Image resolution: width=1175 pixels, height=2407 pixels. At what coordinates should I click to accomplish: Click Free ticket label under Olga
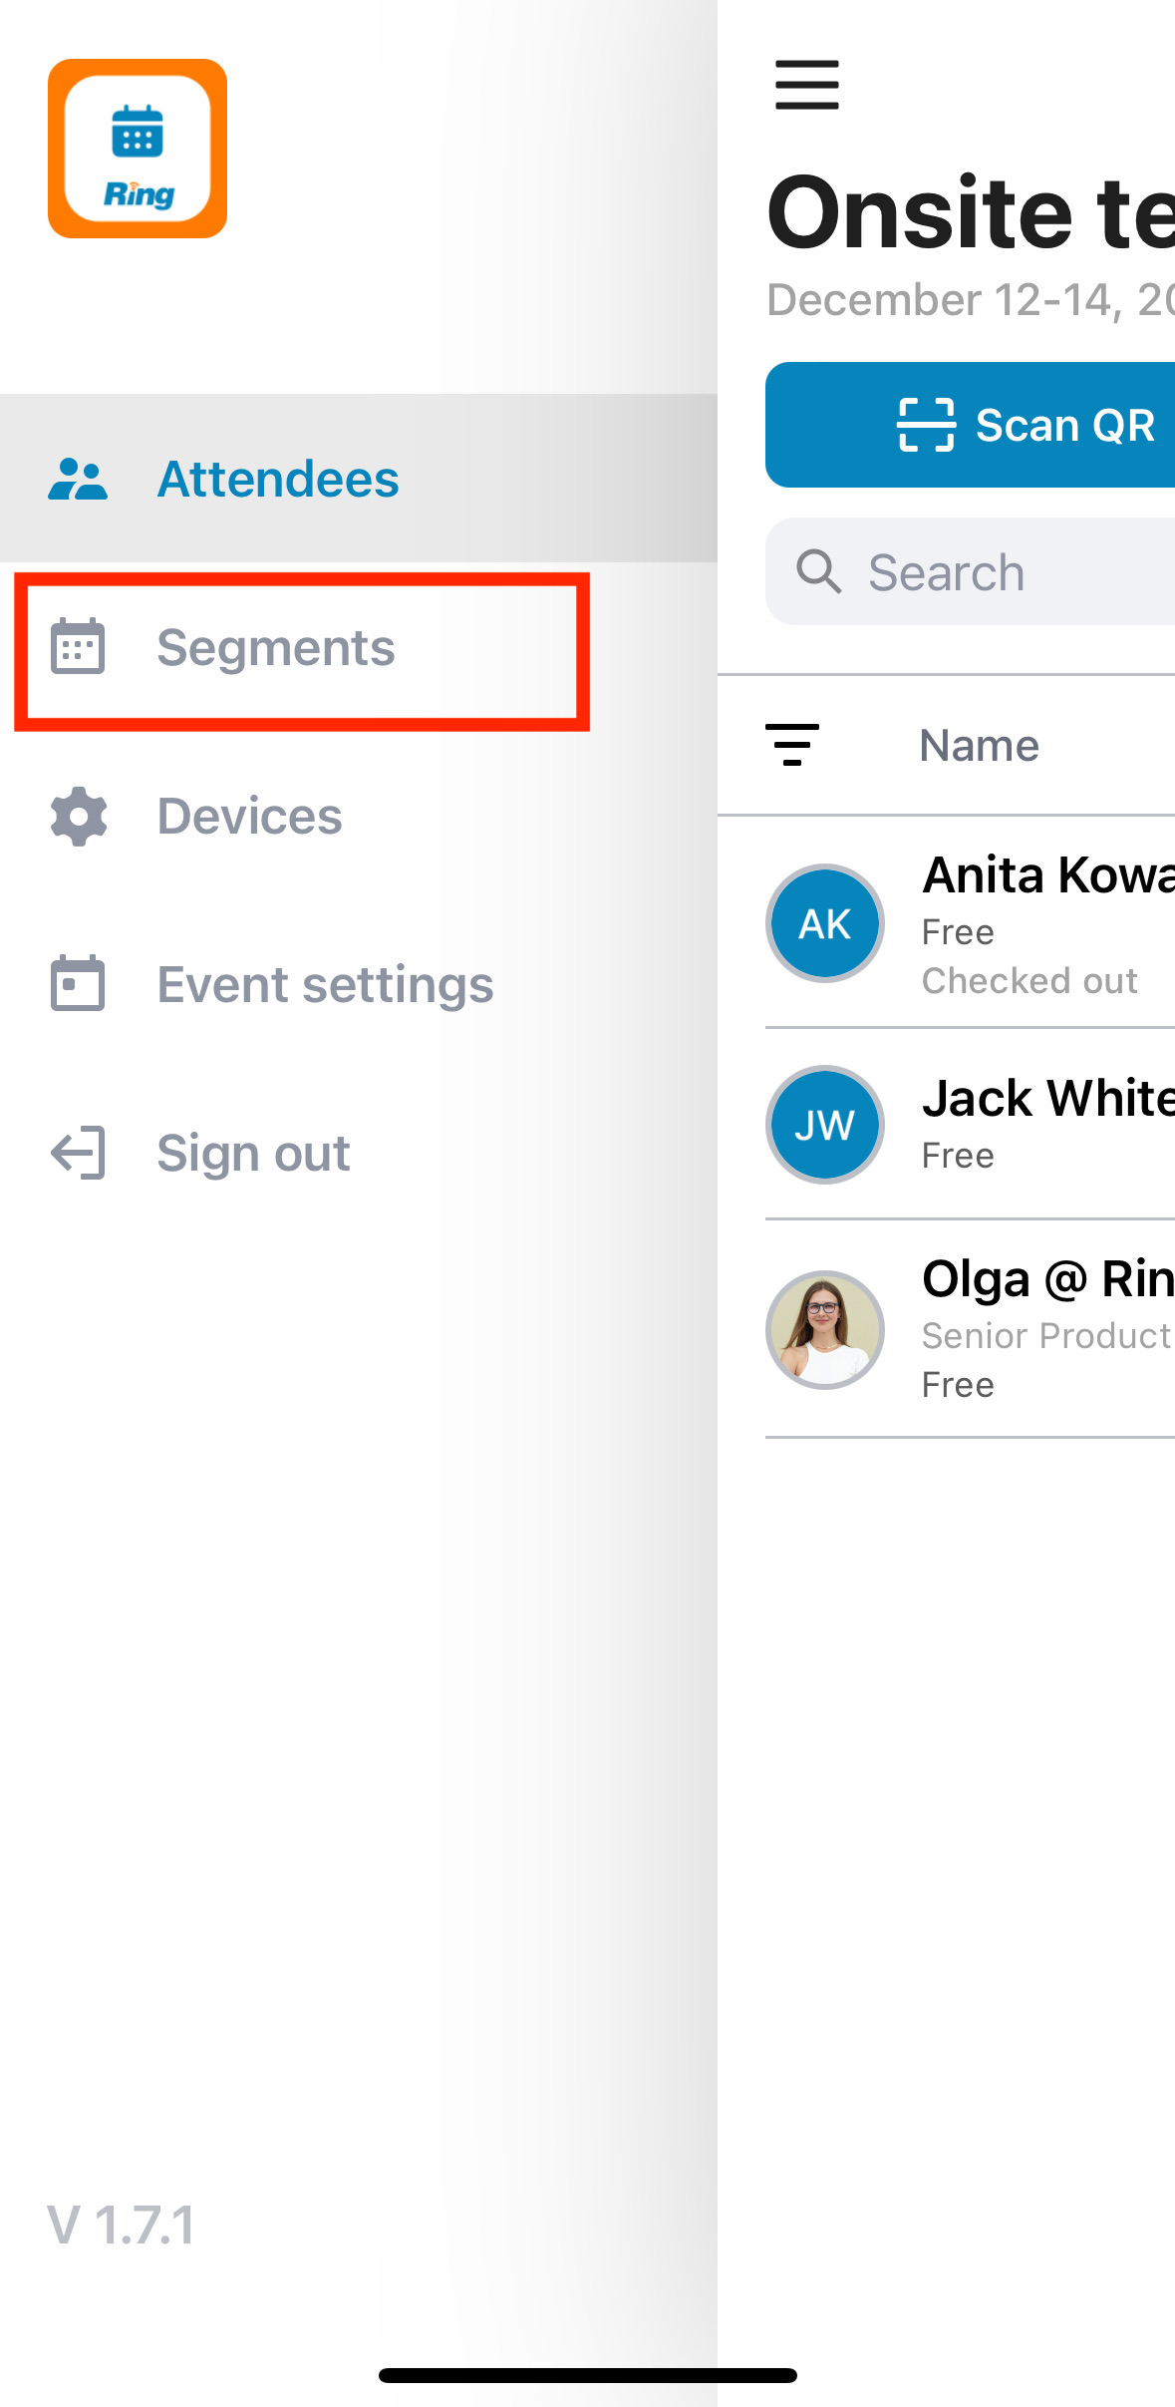tap(958, 1385)
